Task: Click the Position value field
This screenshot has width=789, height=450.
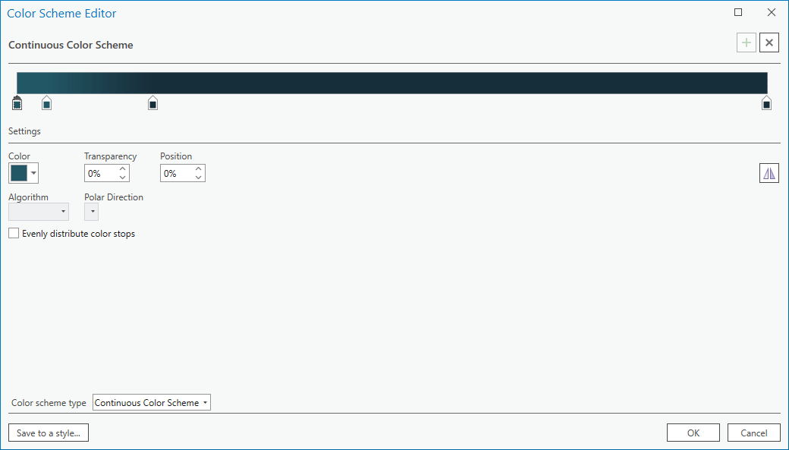Action: coord(177,173)
